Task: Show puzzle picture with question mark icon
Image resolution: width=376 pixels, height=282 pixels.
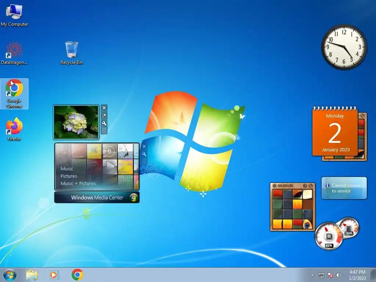Action: (305, 186)
